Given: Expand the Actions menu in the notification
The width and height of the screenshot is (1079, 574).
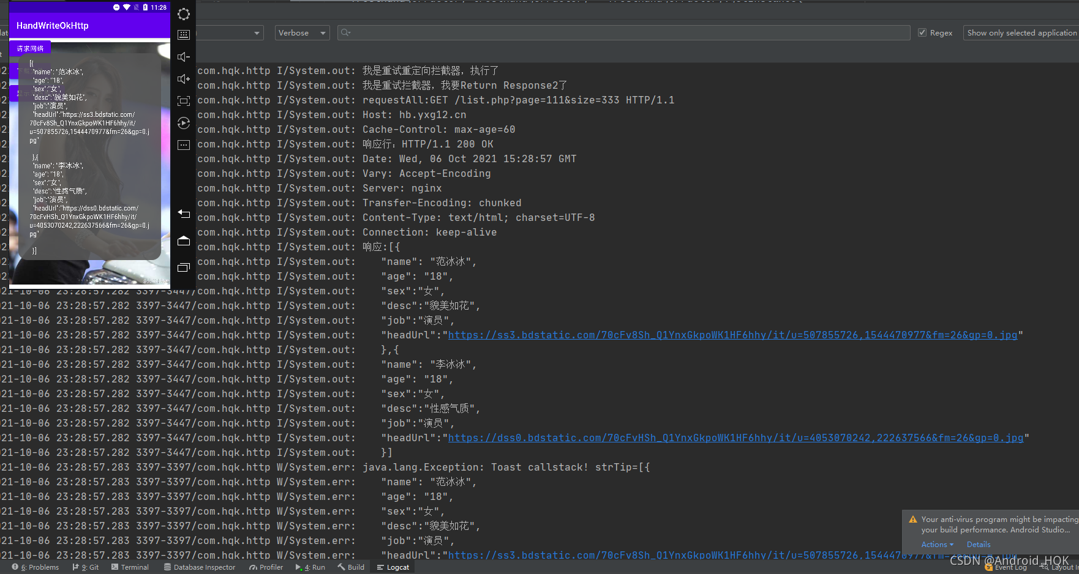Looking at the screenshot, I should 937,545.
